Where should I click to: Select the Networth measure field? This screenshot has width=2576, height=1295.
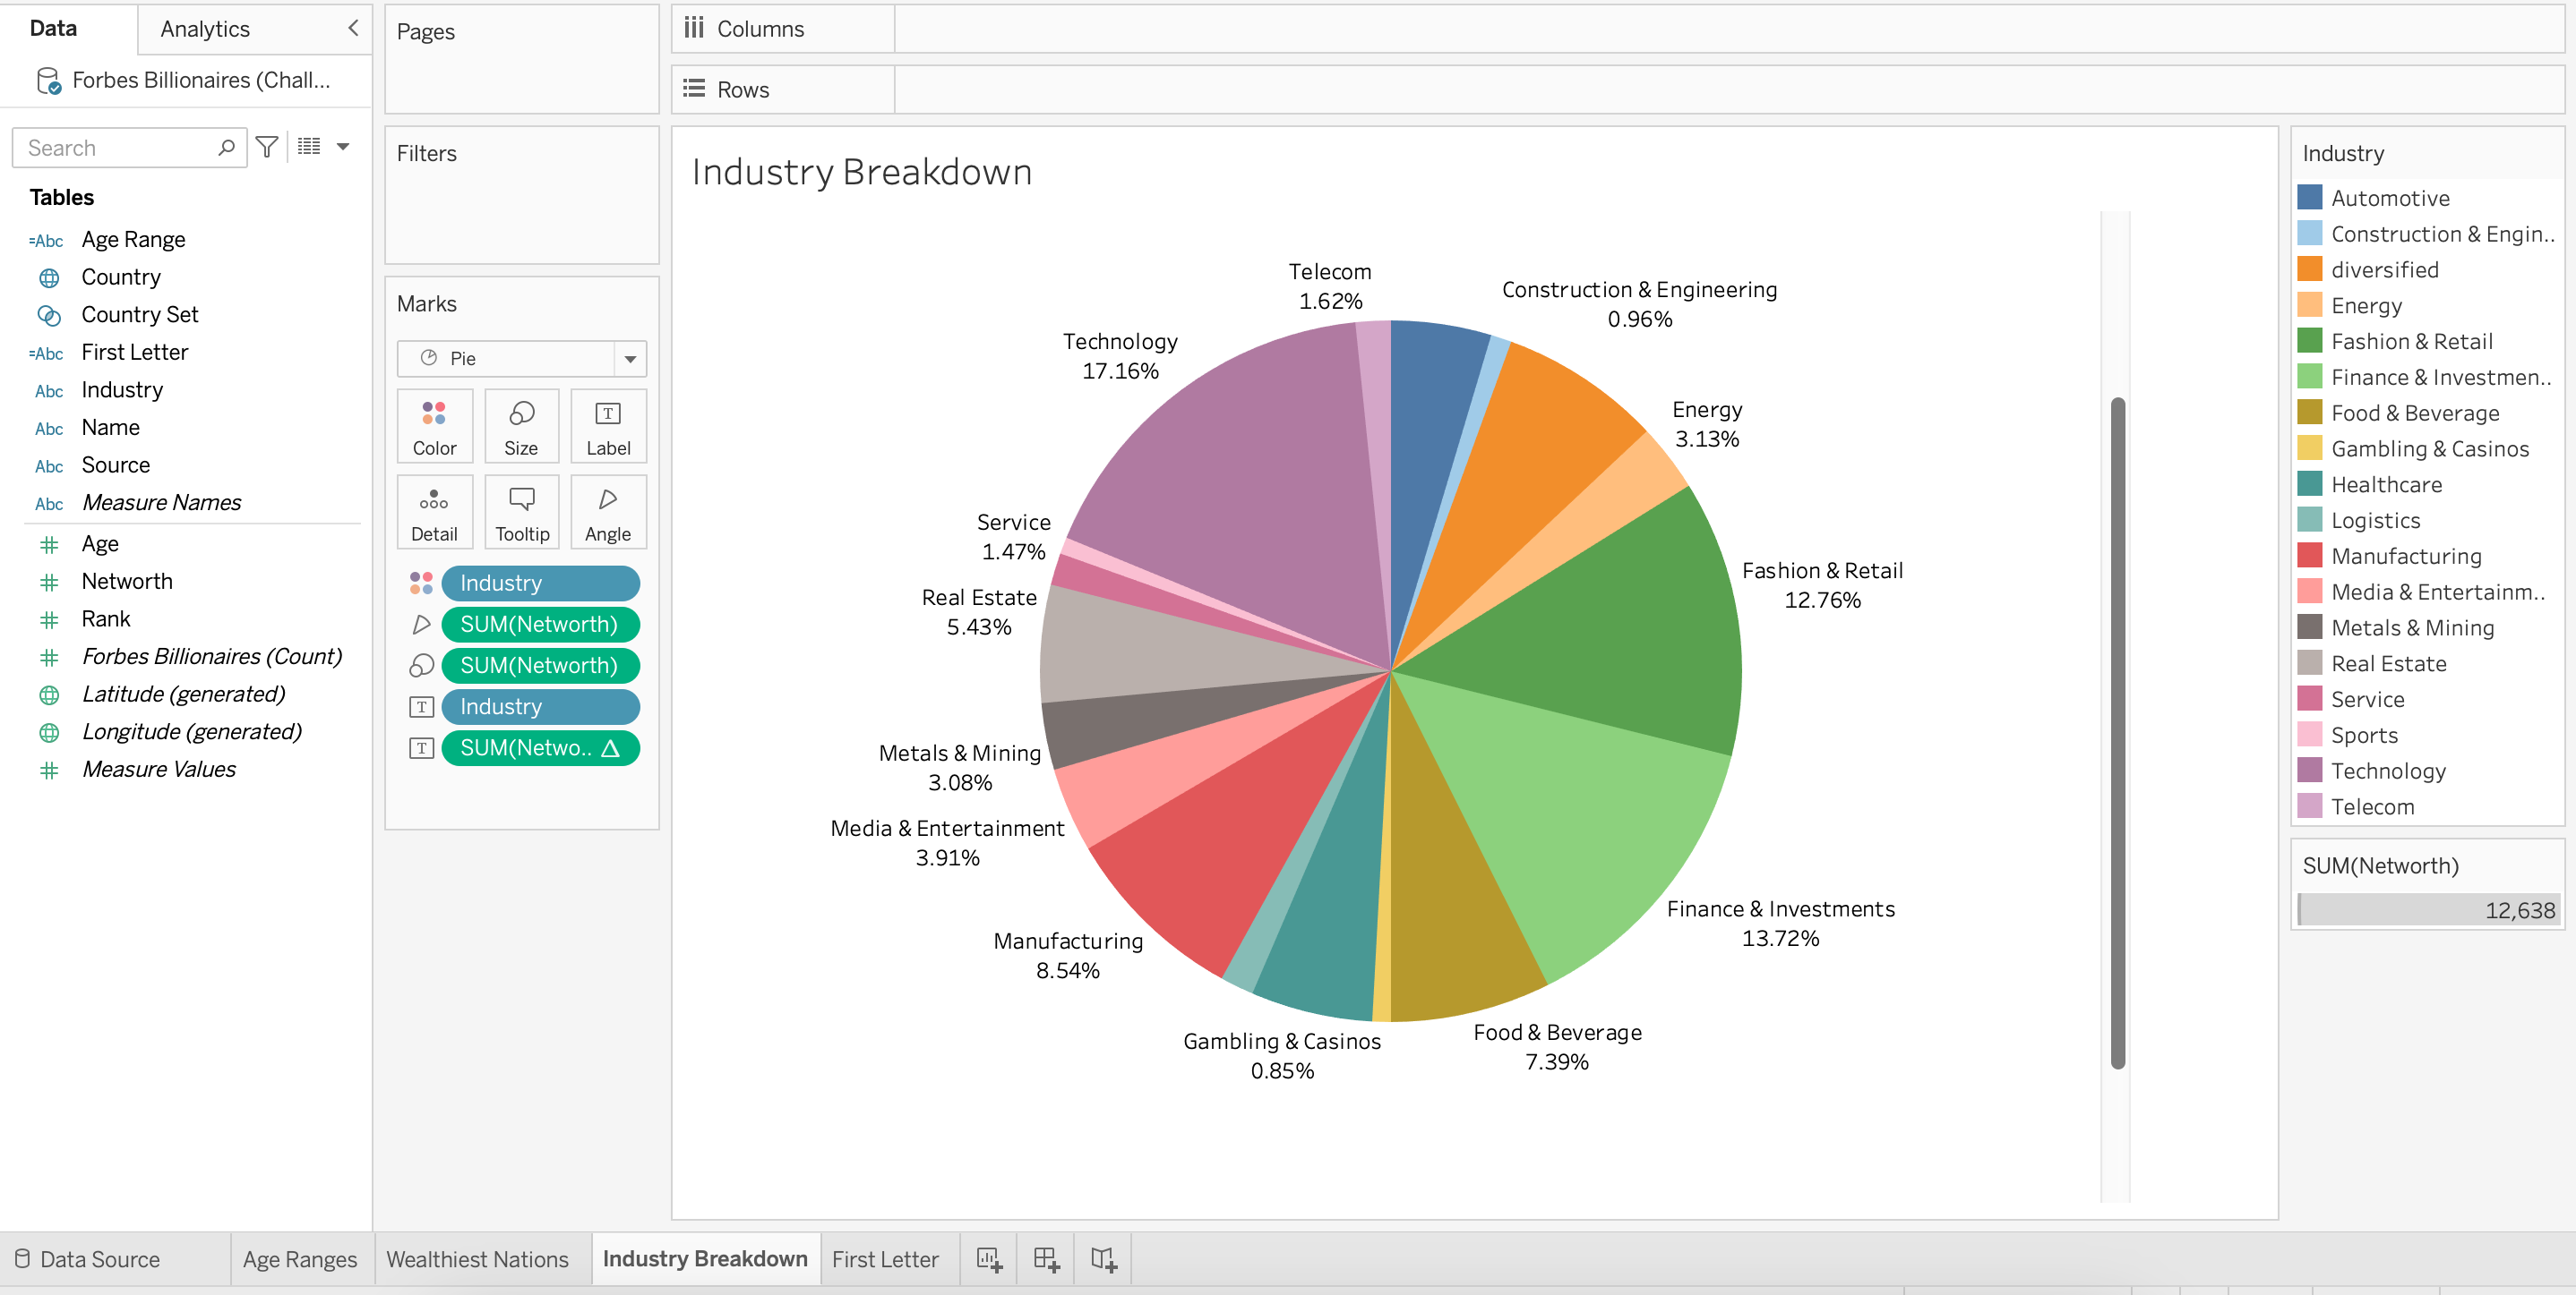coord(127,582)
